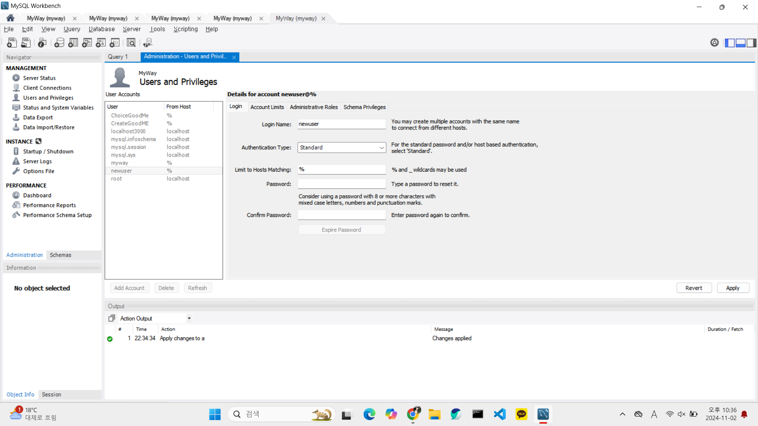758x426 pixels.
Task: Switch to Schema Privileges tab
Action: coord(364,107)
